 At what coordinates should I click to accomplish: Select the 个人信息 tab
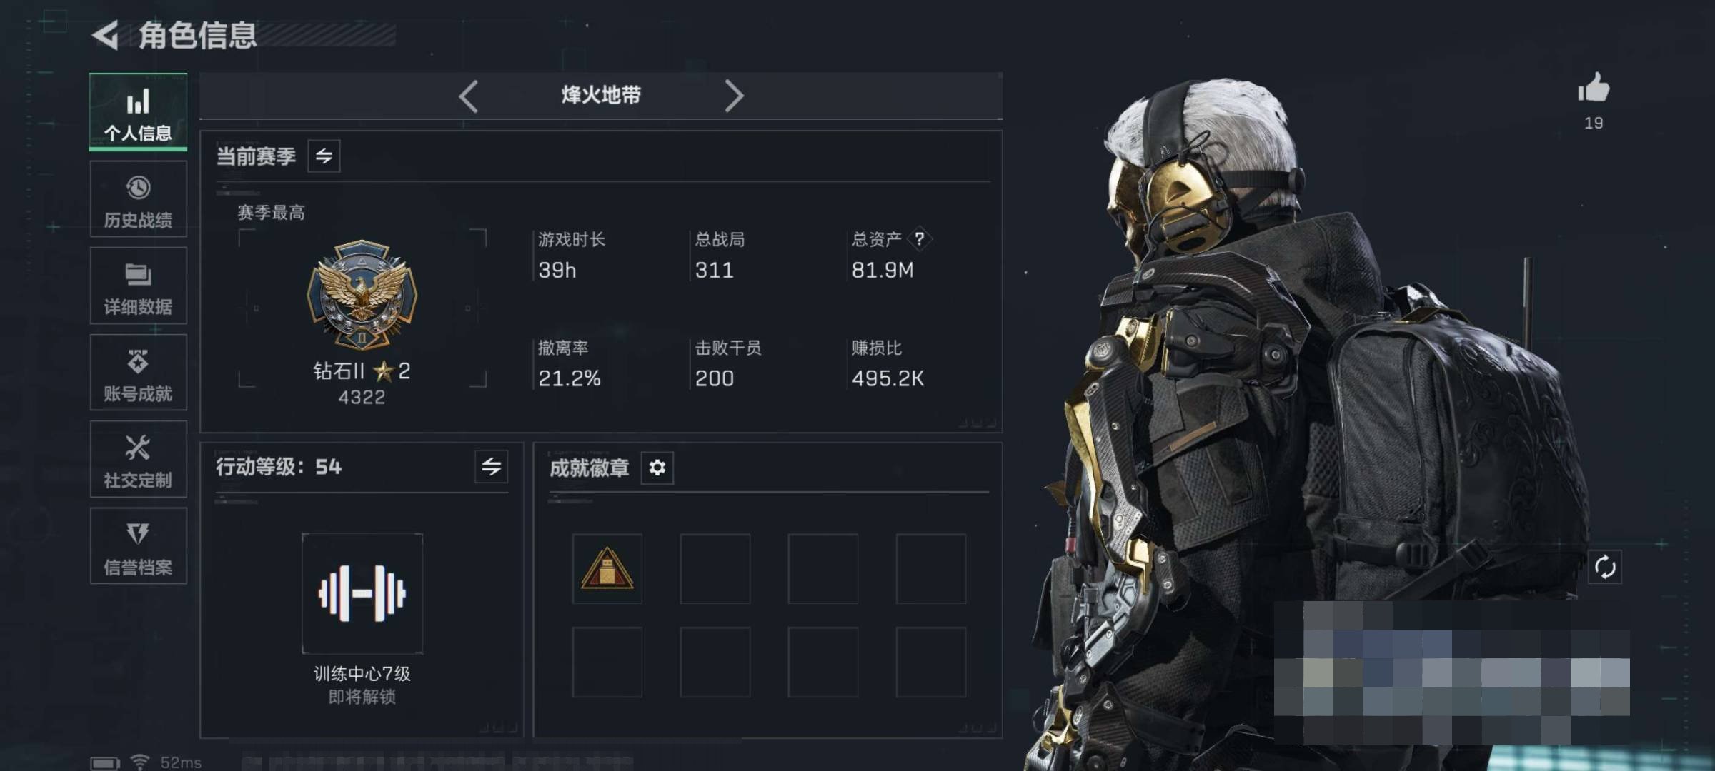pyautogui.click(x=139, y=112)
